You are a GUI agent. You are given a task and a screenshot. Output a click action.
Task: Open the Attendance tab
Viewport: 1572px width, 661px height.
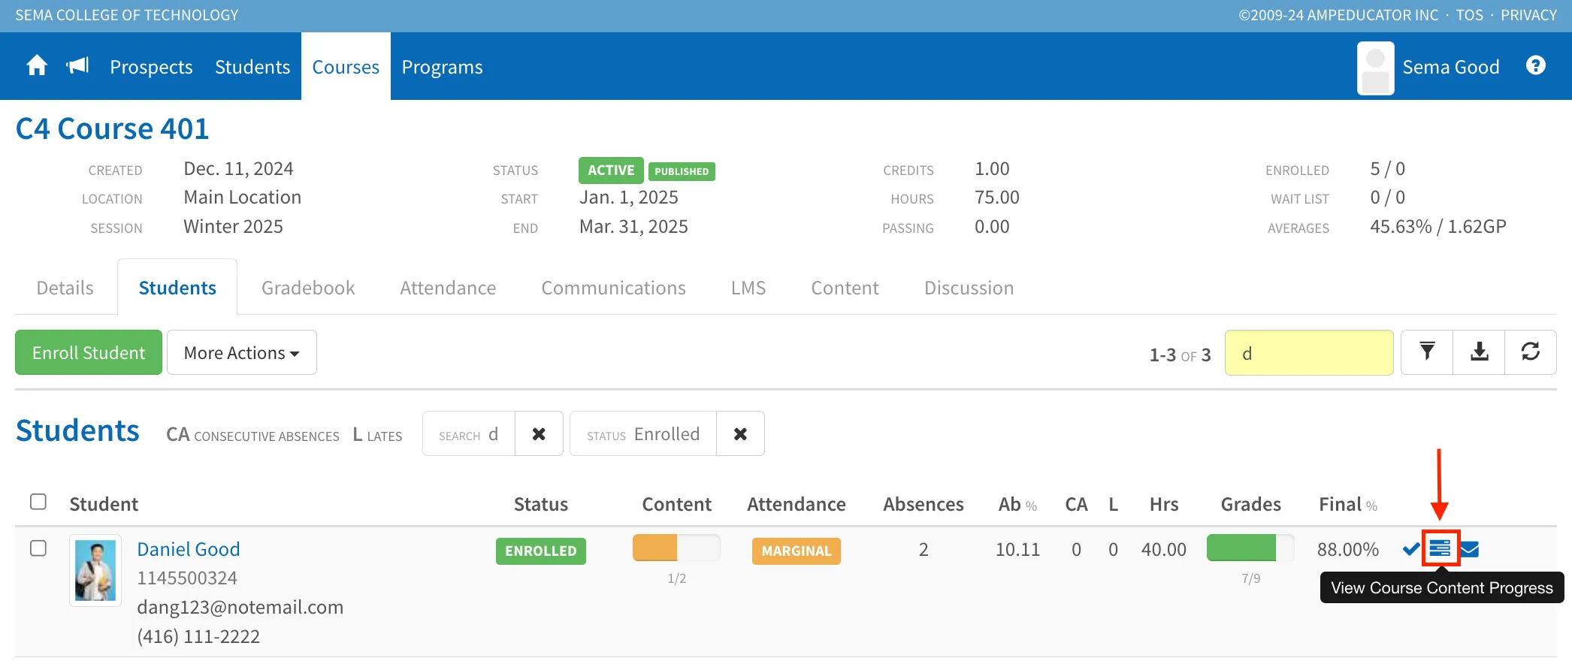tap(448, 288)
